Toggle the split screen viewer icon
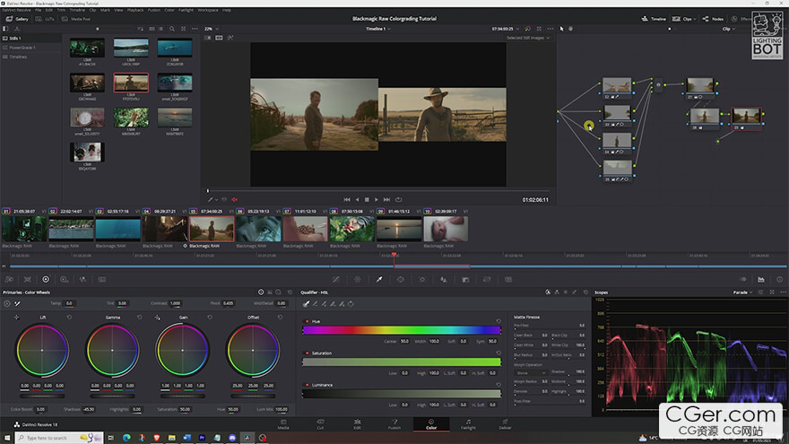This screenshot has width=789, height=444. click(219, 38)
